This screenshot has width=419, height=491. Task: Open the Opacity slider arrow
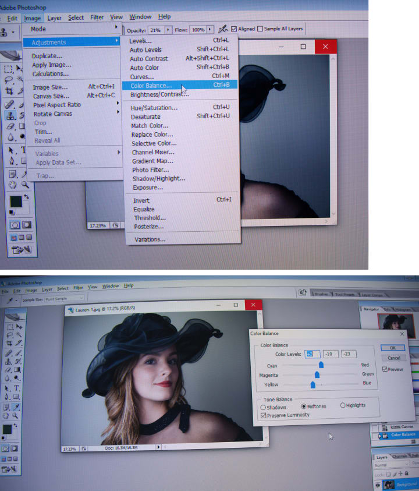[x=168, y=30]
